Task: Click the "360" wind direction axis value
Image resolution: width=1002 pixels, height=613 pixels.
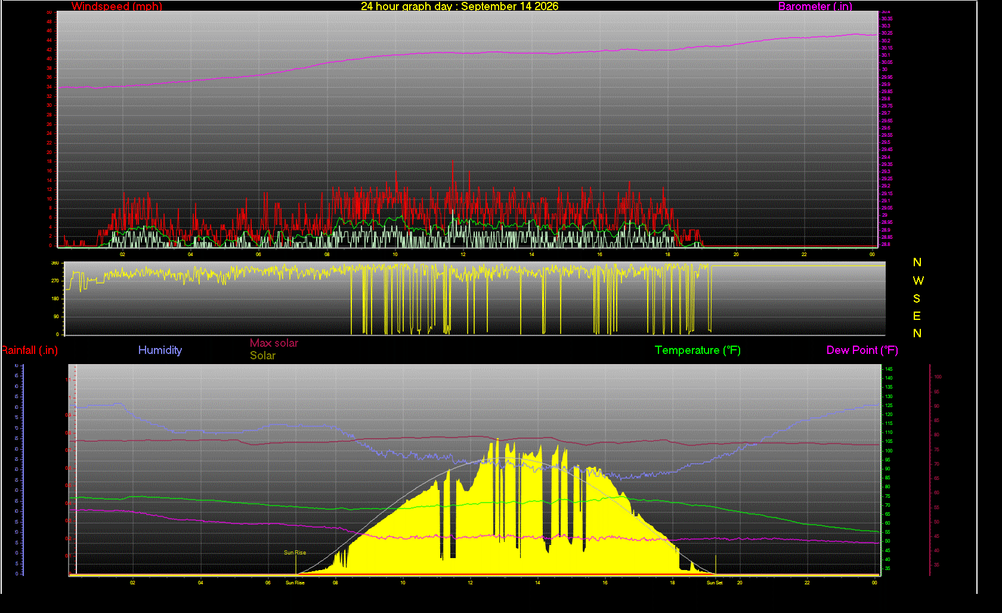Action: point(55,263)
